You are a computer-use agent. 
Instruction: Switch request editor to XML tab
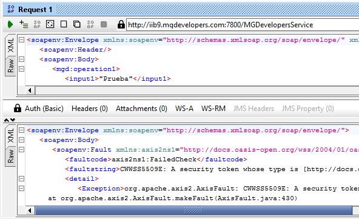pyautogui.click(x=11, y=45)
